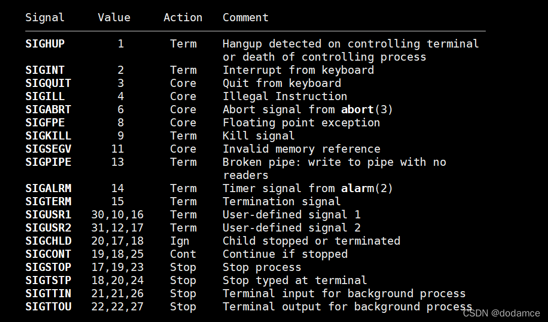Screen dimensions: 548x322
Task: Click the 'Value' column header
Action: pos(114,18)
